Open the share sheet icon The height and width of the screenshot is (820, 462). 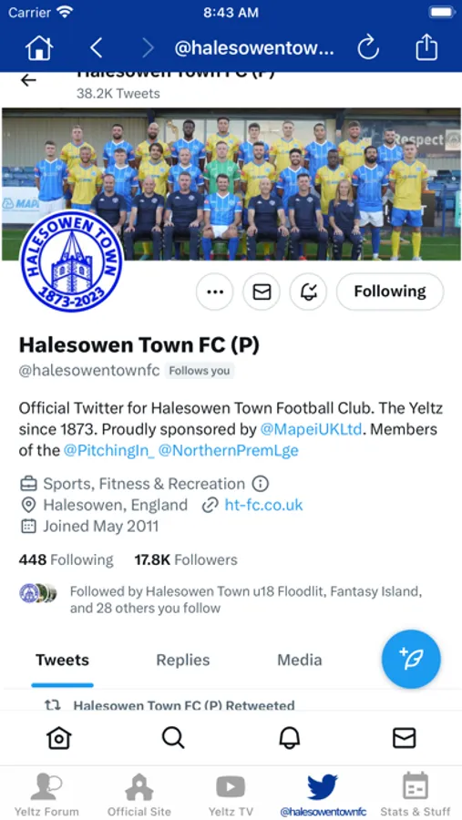[426, 47]
